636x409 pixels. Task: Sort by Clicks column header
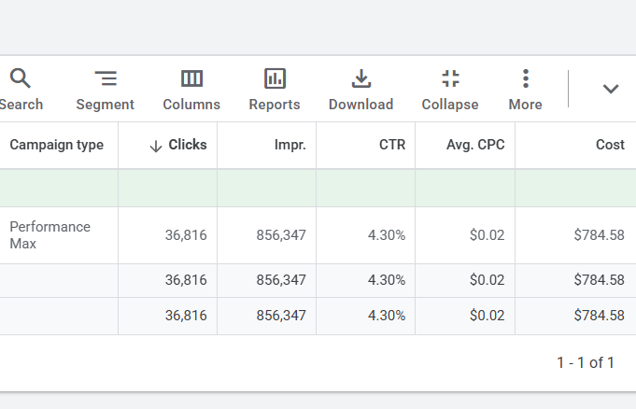pyautogui.click(x=187, y=145)
